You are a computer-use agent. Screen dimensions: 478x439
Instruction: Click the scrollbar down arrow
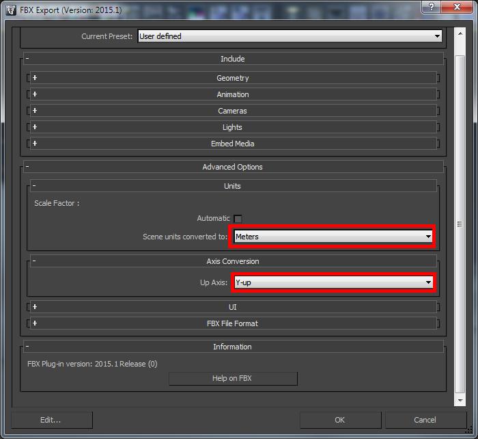(460, 400)
